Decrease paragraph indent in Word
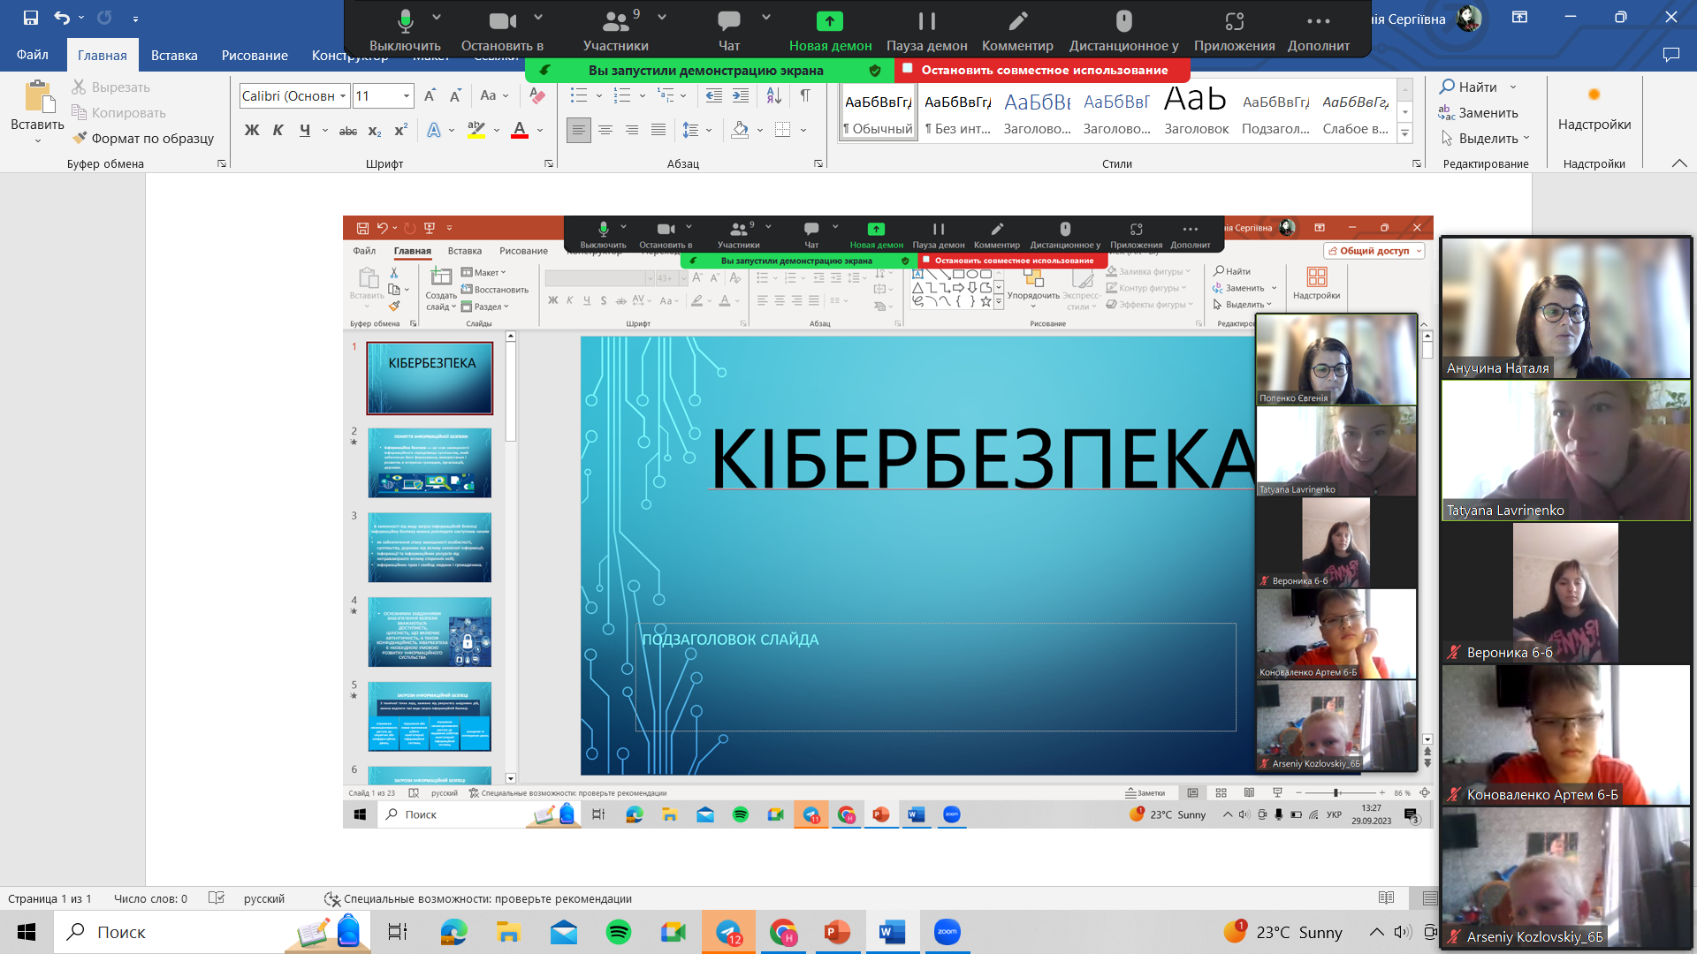The width and height of the screenshot is (1697, 954). [x=714, y=95]
